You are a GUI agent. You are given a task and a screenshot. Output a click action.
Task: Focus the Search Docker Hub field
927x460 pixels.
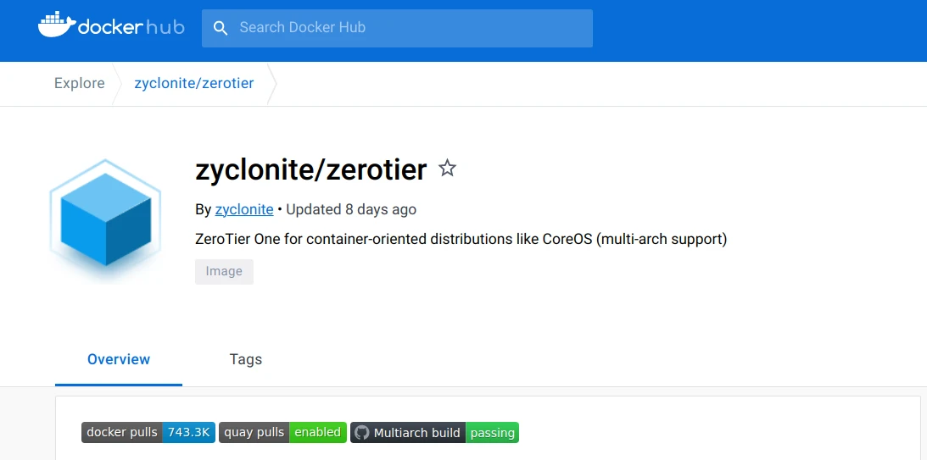click(x=407, y=28)
